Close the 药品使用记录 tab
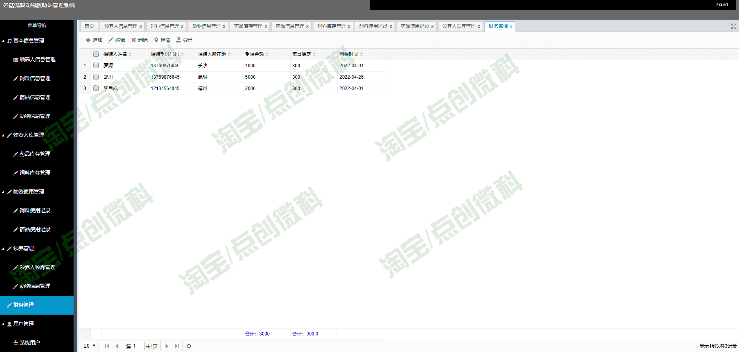 tap(432, 27)
